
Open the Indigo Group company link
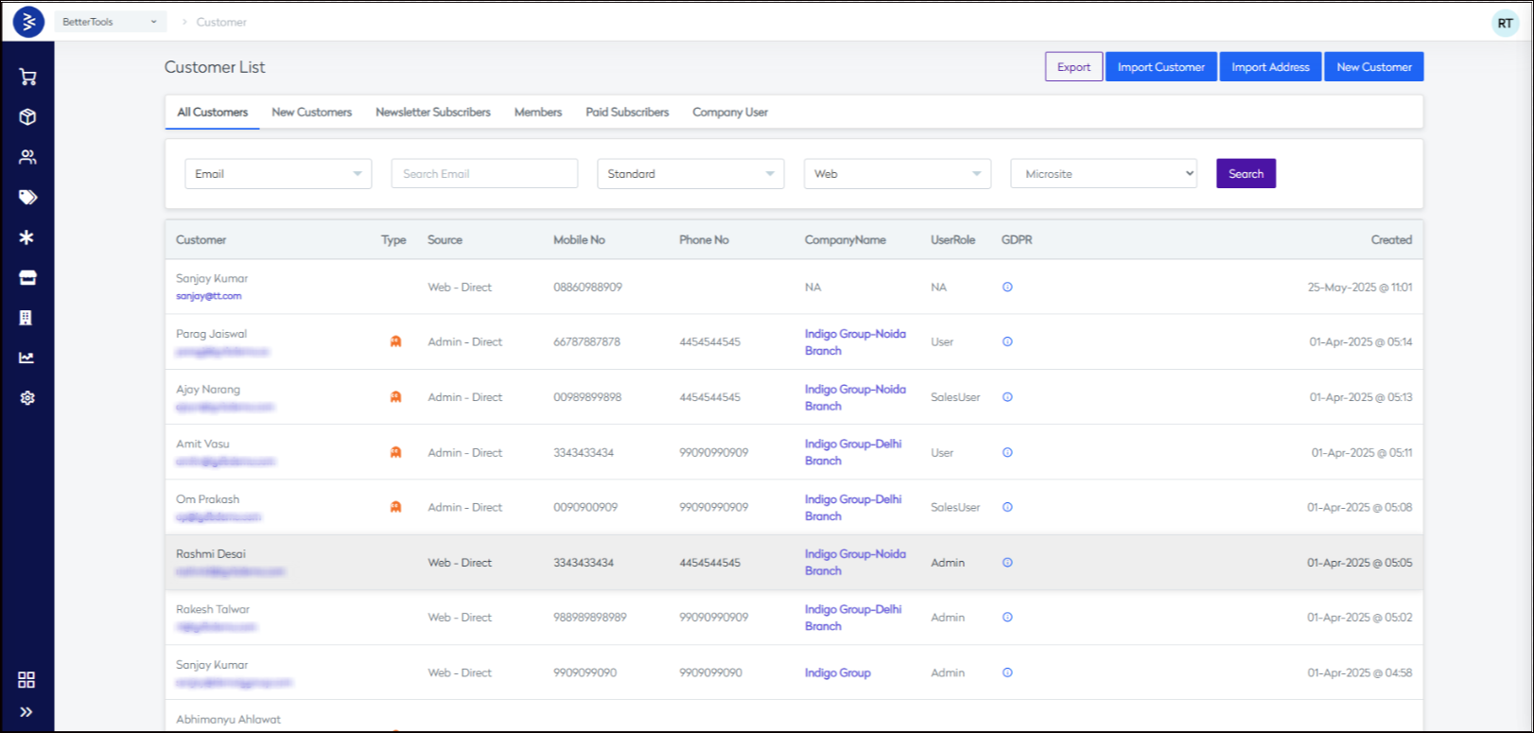(837, 673)
